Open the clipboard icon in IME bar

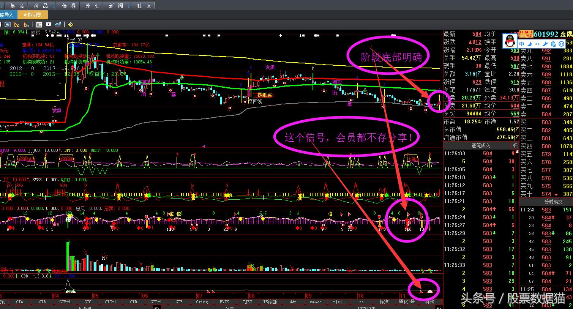point(554,44)
